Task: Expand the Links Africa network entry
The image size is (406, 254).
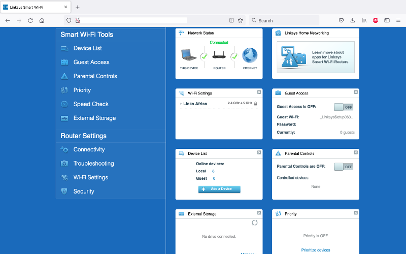Action: coord(195,104)
